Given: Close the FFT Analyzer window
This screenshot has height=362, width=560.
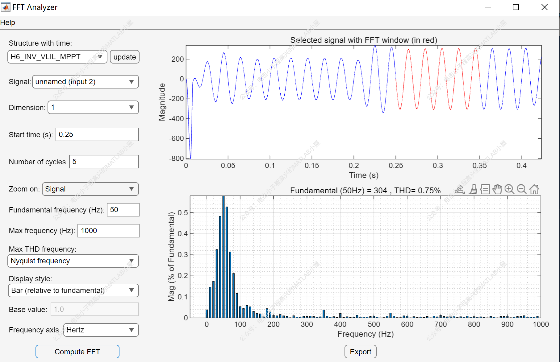Looking at the screenshot, I should click(545, 7).
